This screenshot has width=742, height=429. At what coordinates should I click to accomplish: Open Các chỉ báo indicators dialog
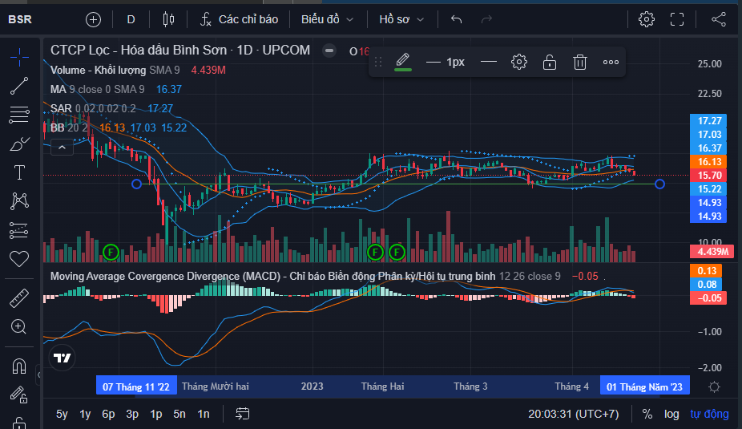(x=239, y=19)
